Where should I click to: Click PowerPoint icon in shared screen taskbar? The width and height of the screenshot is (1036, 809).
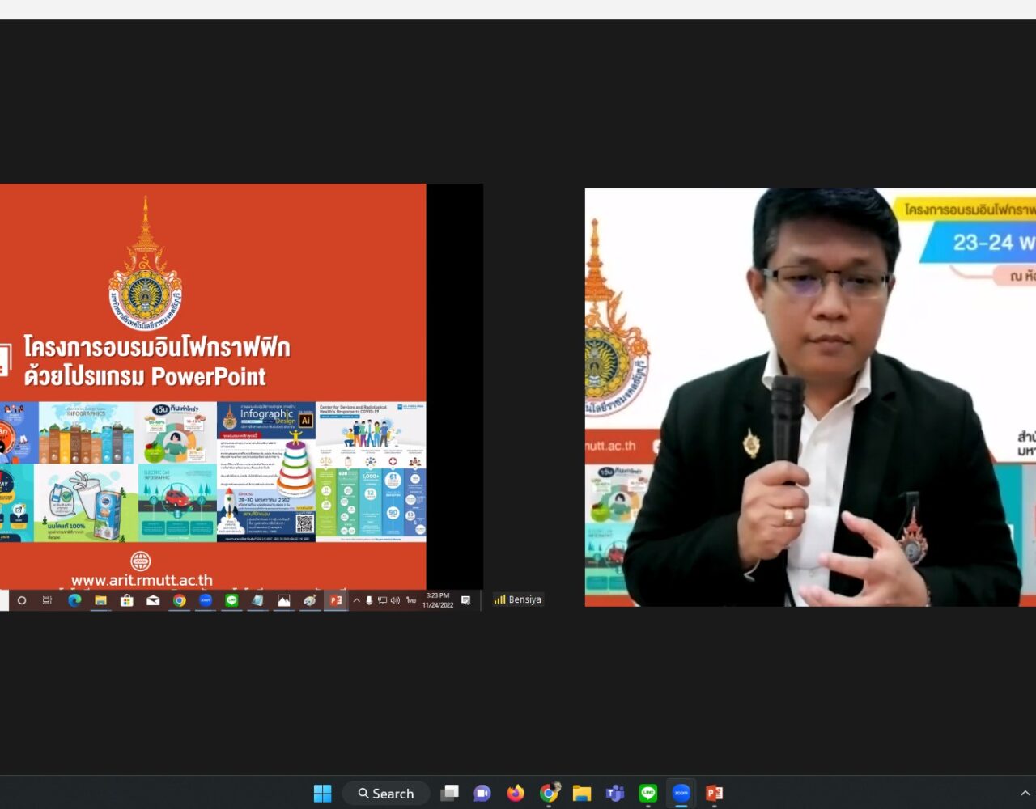(336, 600)
